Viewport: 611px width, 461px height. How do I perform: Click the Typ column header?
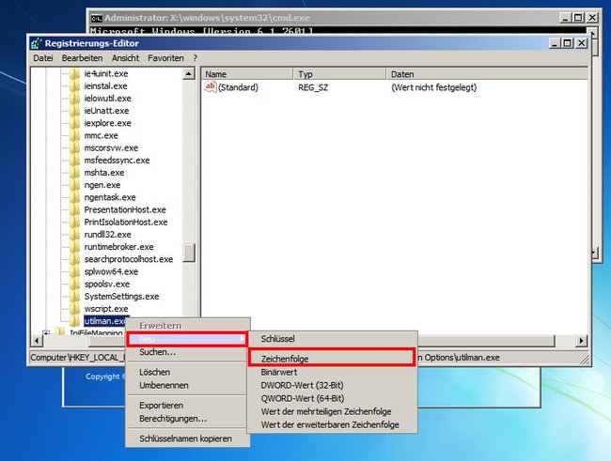(x=340, y=74)
